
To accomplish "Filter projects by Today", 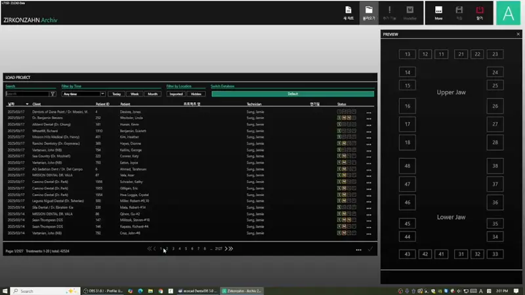I will coord(117,94).
